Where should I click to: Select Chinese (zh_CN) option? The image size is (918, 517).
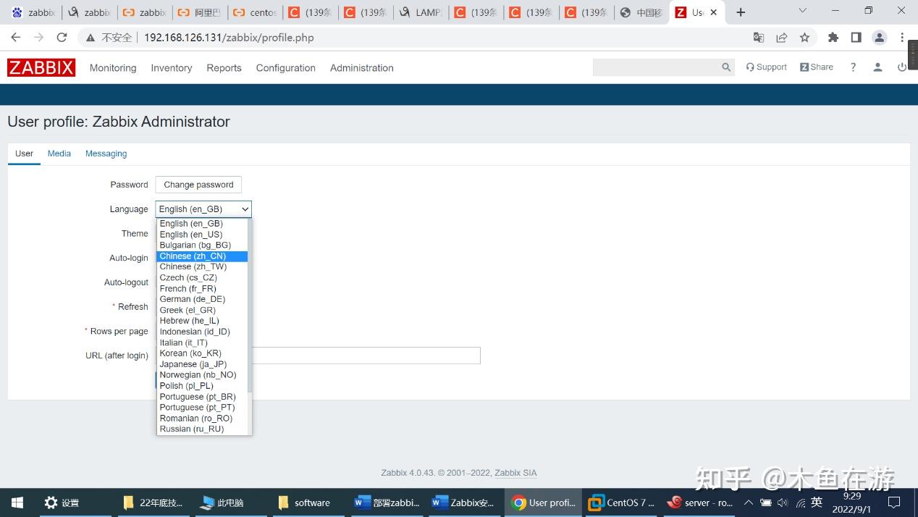[202, 256]
